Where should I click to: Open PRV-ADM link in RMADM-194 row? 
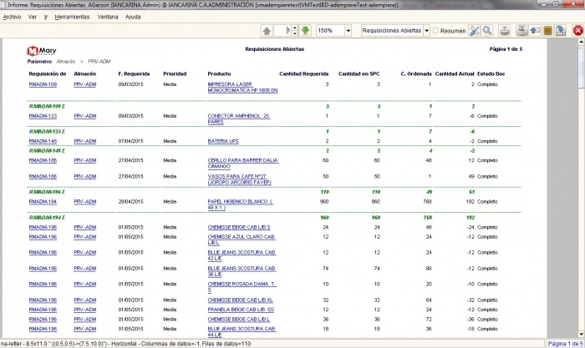click(85, 202)
